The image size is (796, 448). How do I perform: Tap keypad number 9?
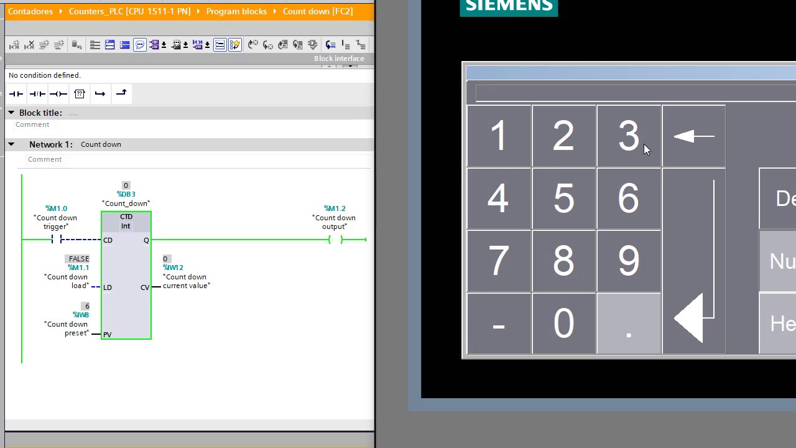pyautogui.click(x=629, y=261)
